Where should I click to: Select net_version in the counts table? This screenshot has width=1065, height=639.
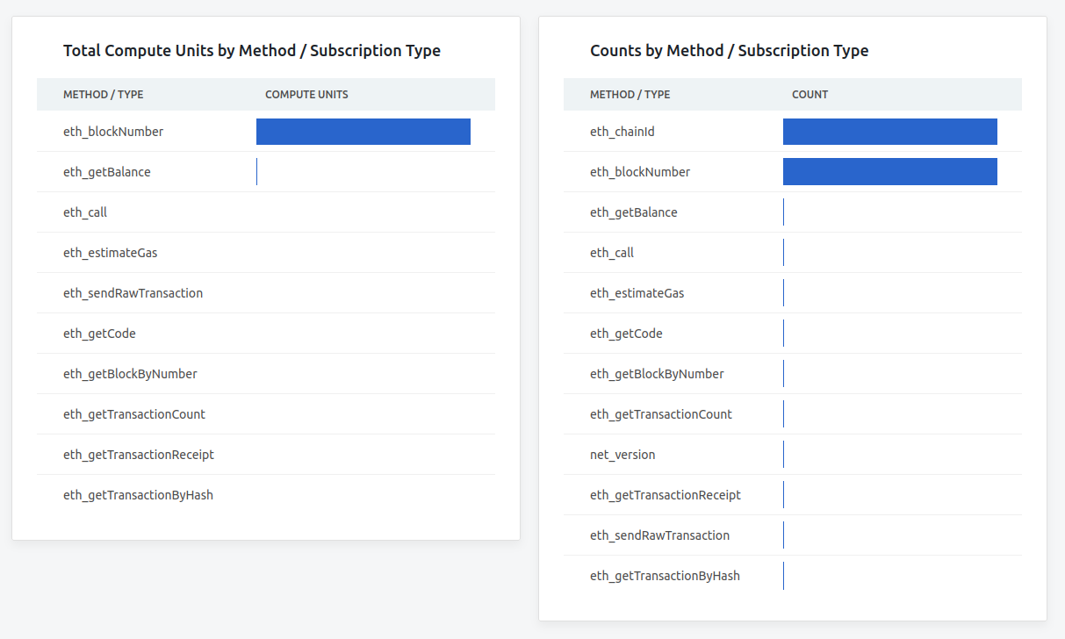coord(622,454)
